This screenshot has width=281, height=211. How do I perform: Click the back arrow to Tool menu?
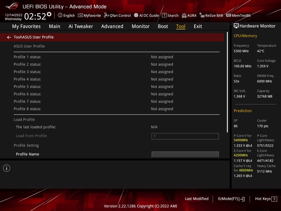9,37
